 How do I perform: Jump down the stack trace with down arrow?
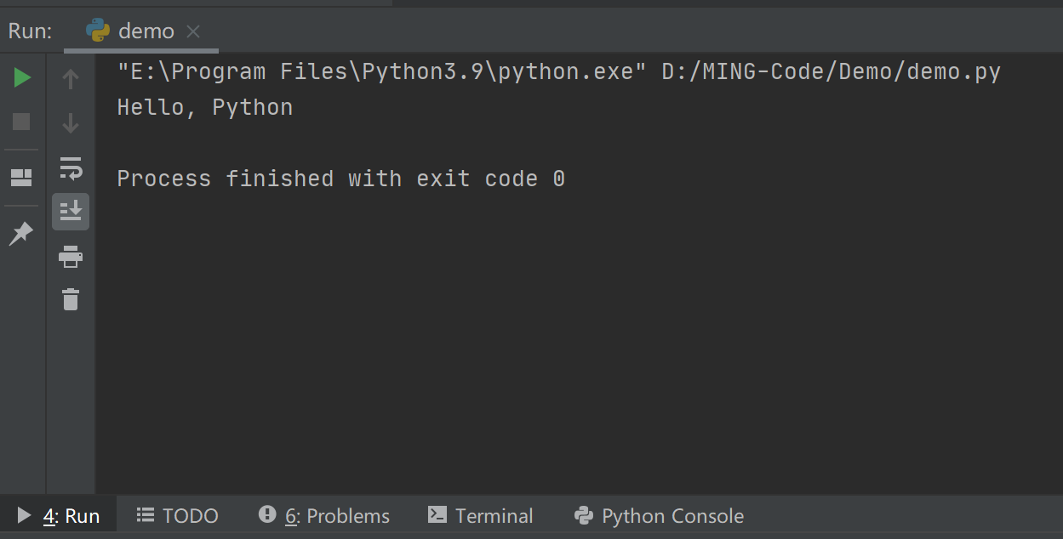click(71, 123)
